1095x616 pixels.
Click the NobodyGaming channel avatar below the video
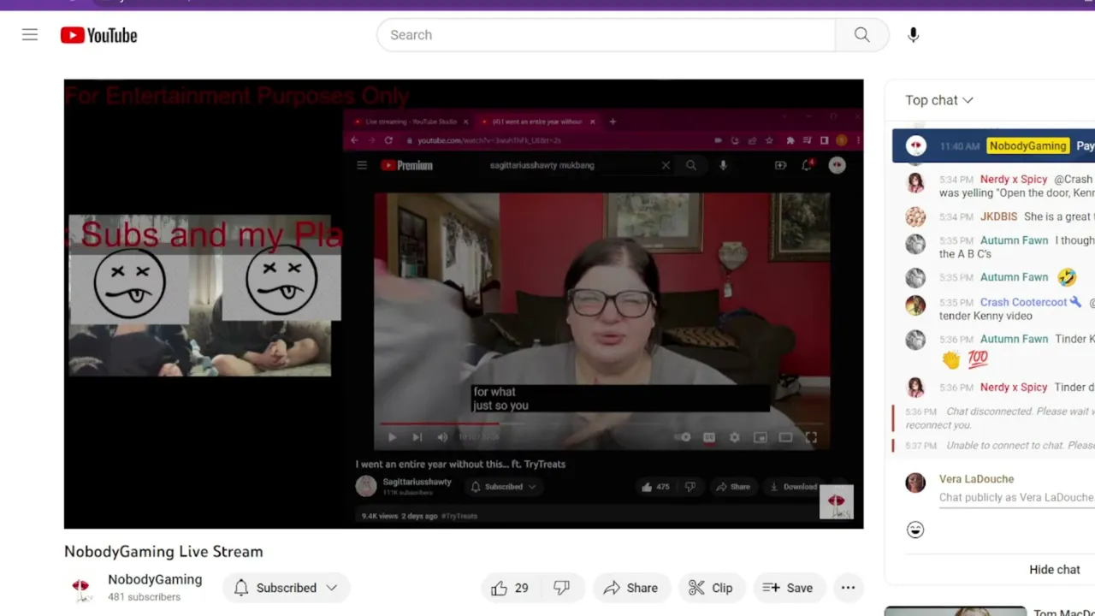point(80,588)
